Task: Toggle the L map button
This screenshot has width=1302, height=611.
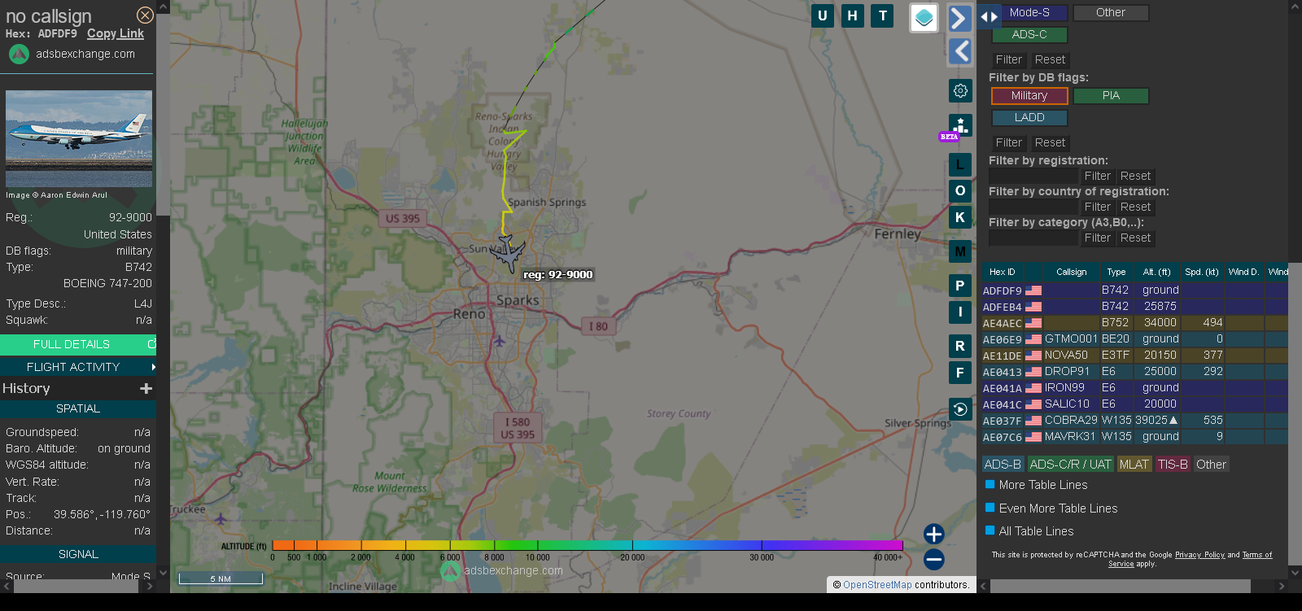Action: 960,165
